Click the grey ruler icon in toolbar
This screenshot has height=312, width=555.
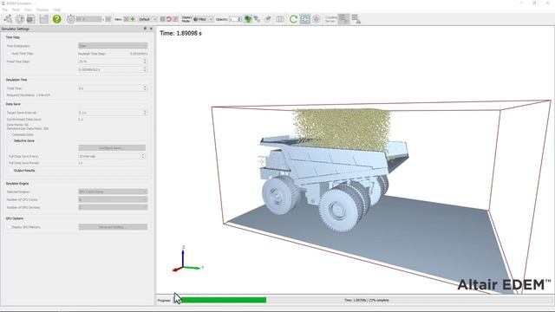coord(268,19)
